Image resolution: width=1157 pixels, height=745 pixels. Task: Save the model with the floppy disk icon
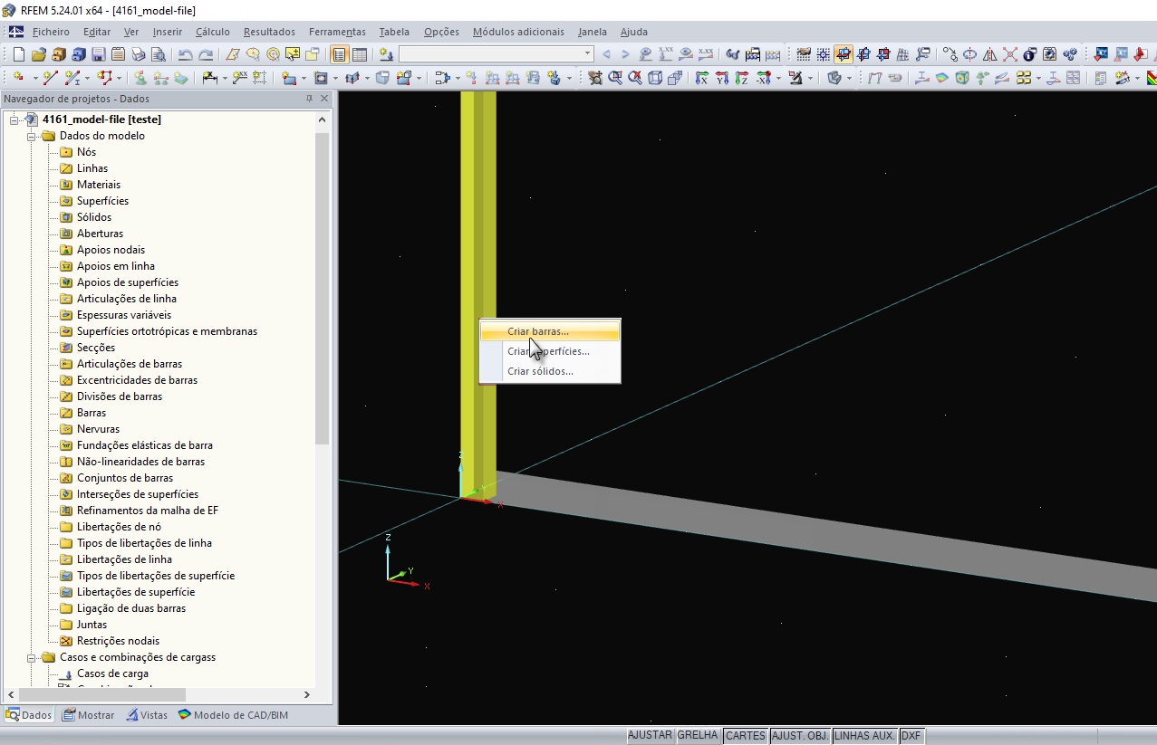(x=99, y=54)
